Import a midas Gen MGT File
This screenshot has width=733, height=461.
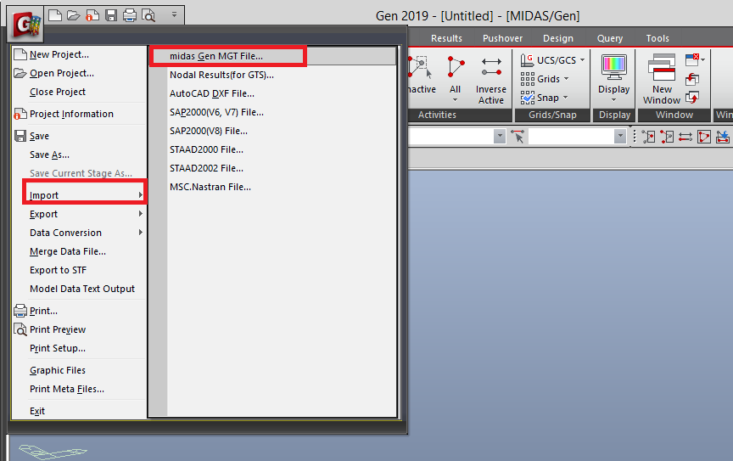tap(273, 56)
